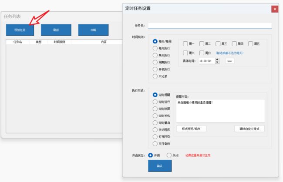Screen dimensions: 283x182
Task: Click the red 开启 reminder note text
Action: pos(198,155)
